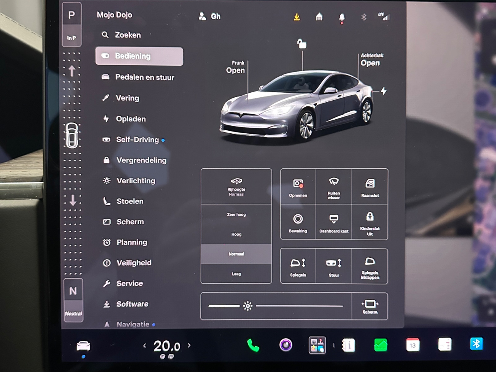The image size is (496, 372).
Task: Increase temperature with right arrow
Action: tap(189, 345)
